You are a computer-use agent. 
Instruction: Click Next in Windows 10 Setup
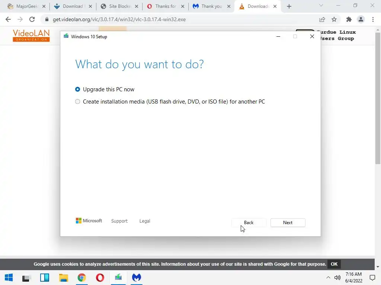coord(288,223)
